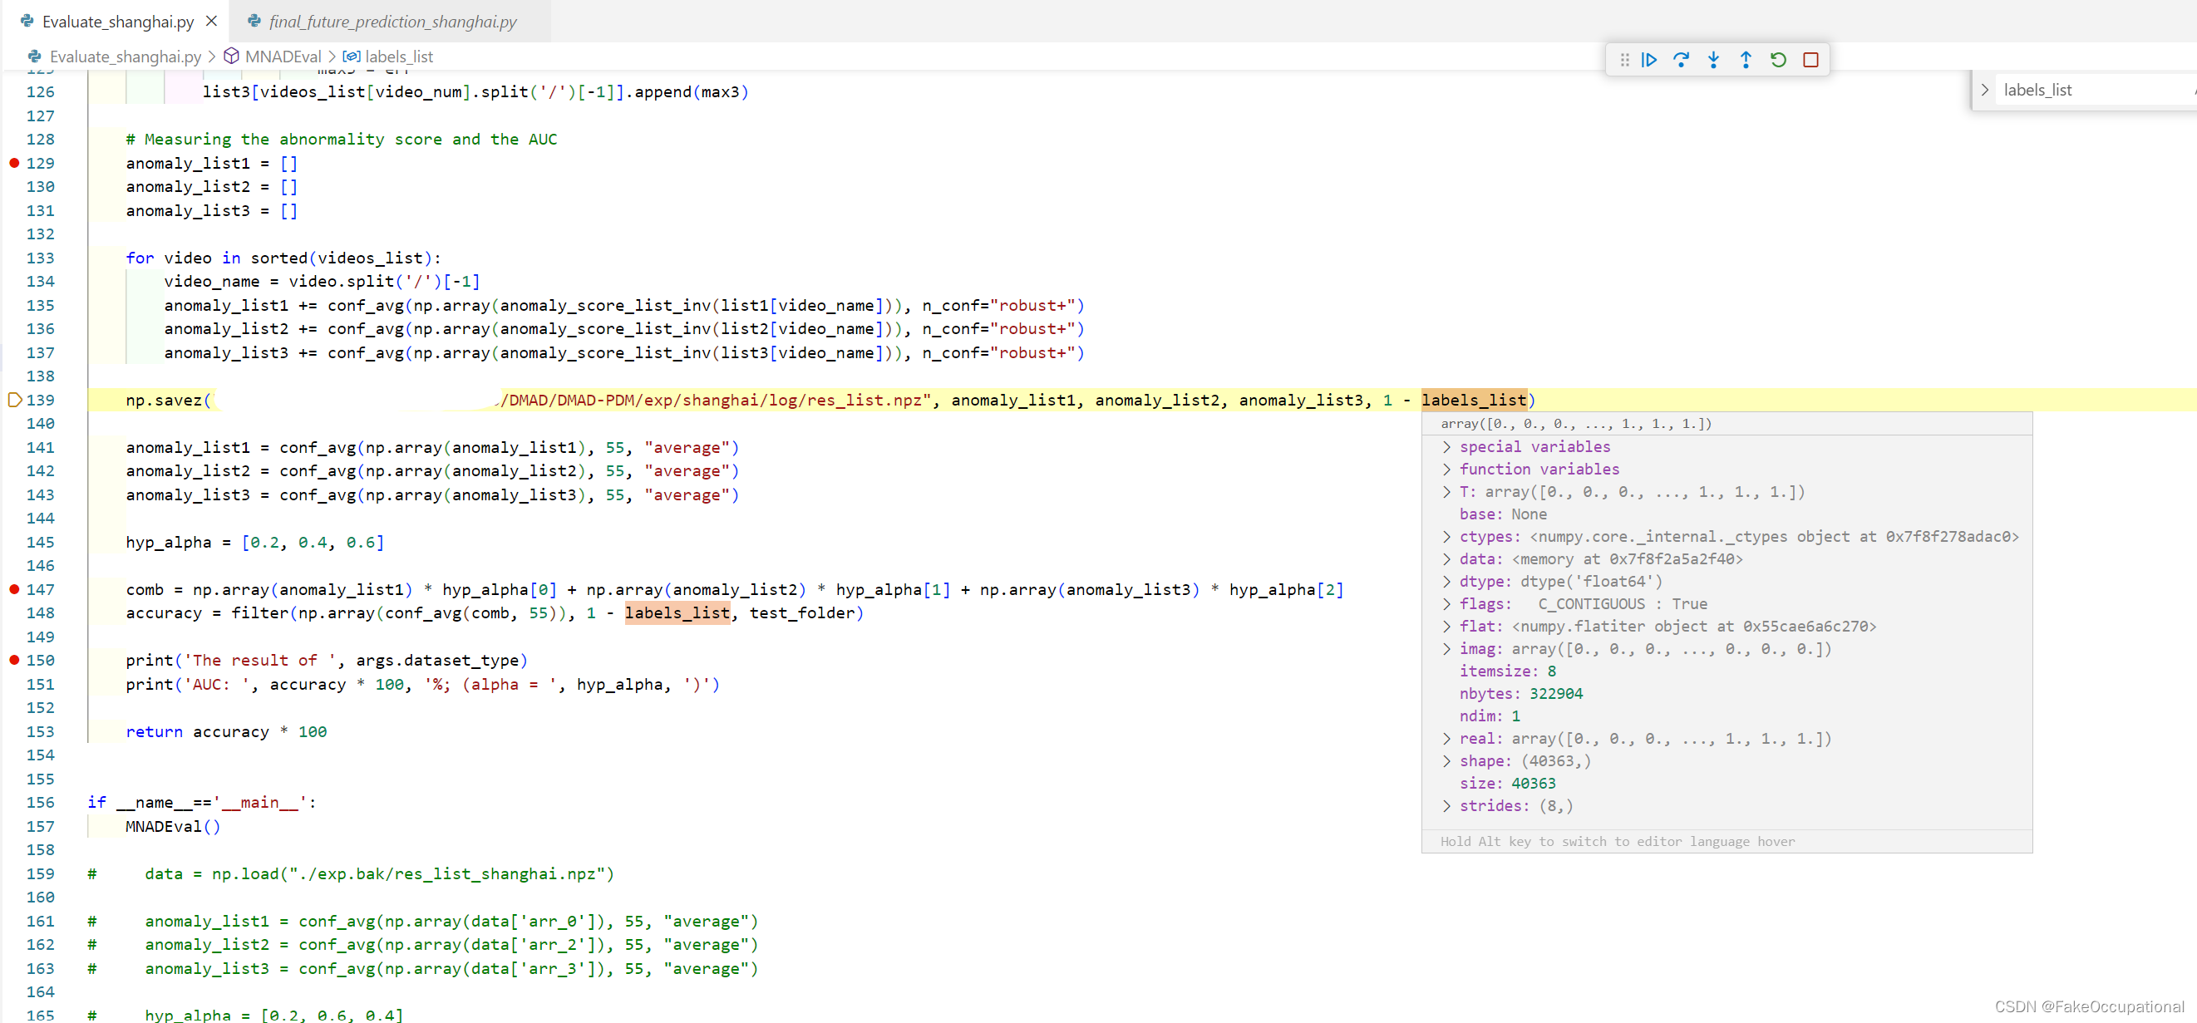Image resolution: width=2197 pixels, height=1023 pixels.
Task: Click line number 133
Action: tap(40, 258)
